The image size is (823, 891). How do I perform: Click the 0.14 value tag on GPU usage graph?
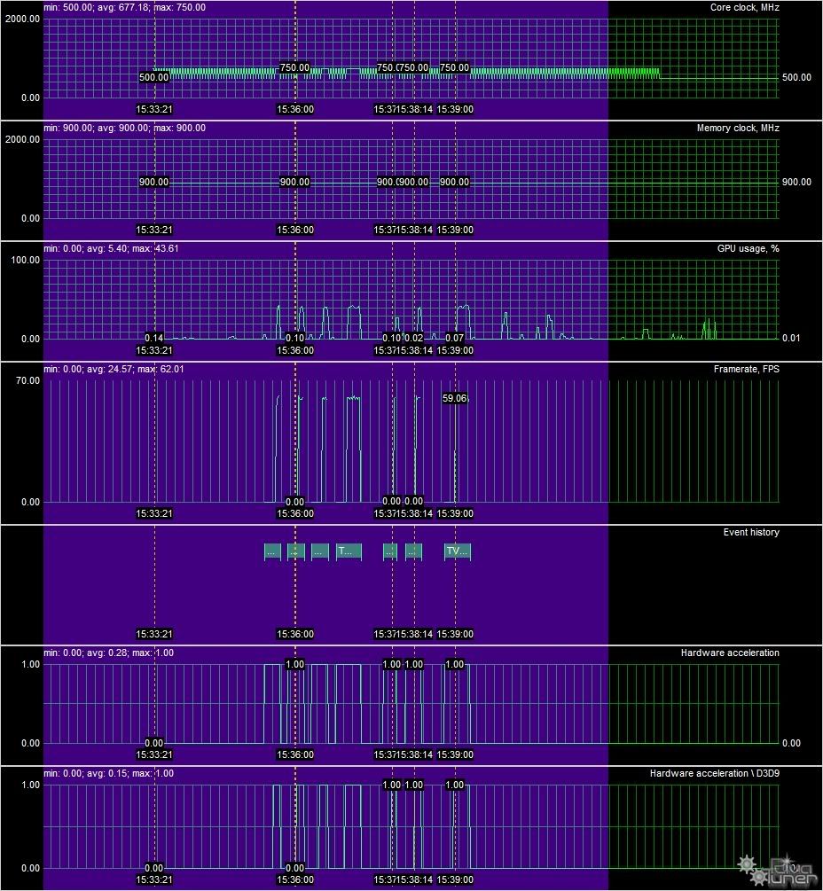click(x=154, y=338)
